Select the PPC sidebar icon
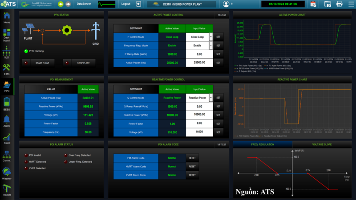 click(7, 85)
